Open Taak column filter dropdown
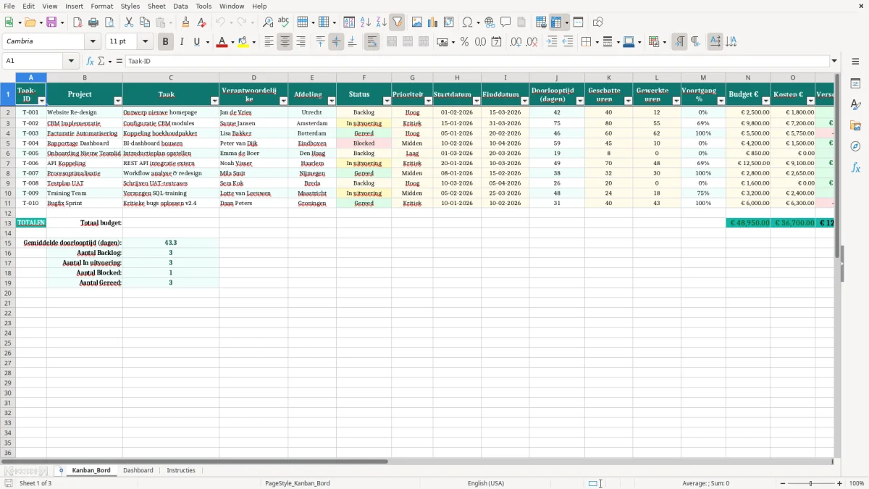 214,101
